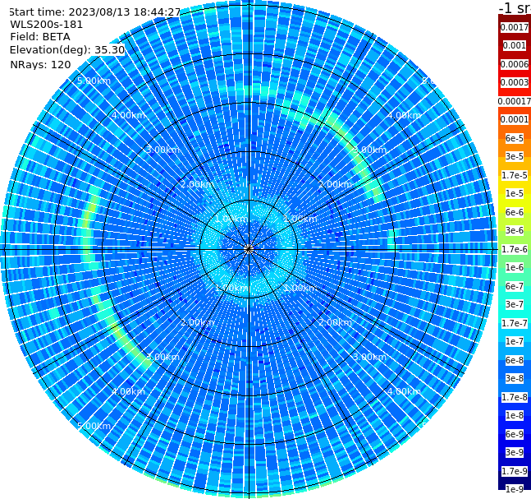Viewport: 531px width, 499px height.
Task: Select the 1e-5 yellow colorbar level
Action: click(x=514, y=193)
